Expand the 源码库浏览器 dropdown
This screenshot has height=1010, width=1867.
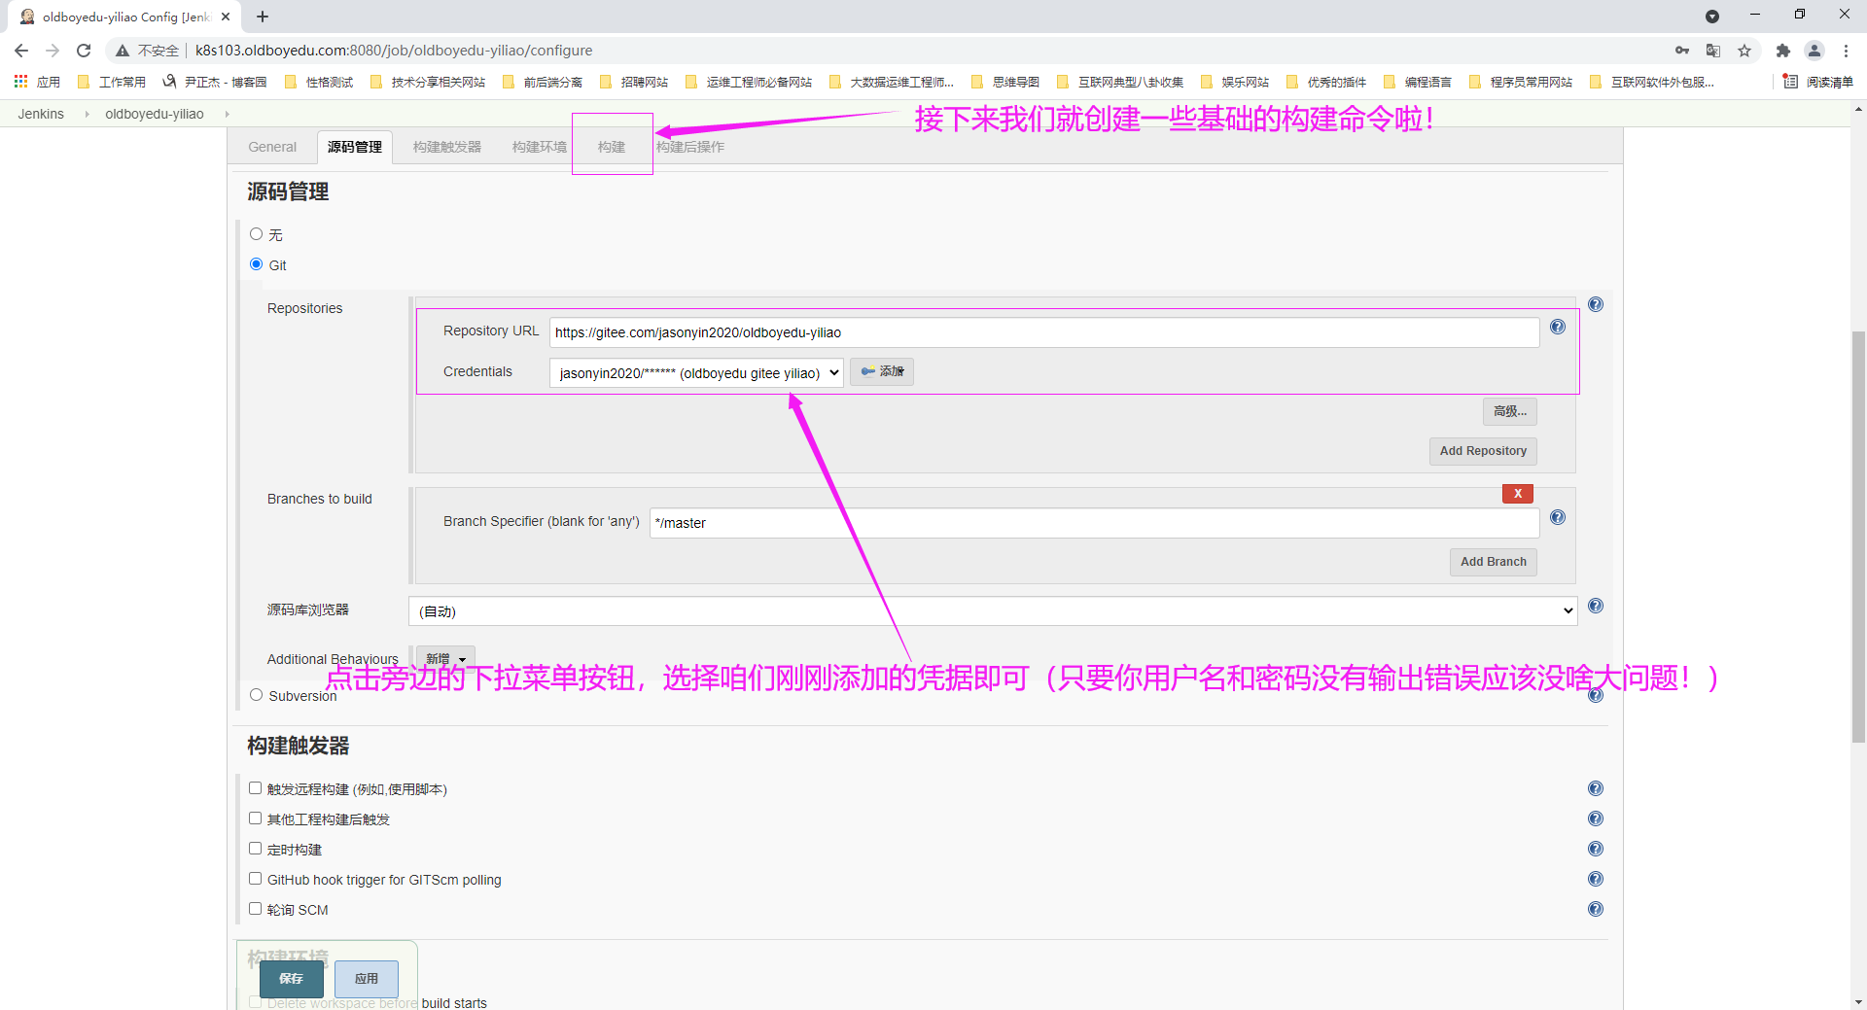(x=992, y=611)
